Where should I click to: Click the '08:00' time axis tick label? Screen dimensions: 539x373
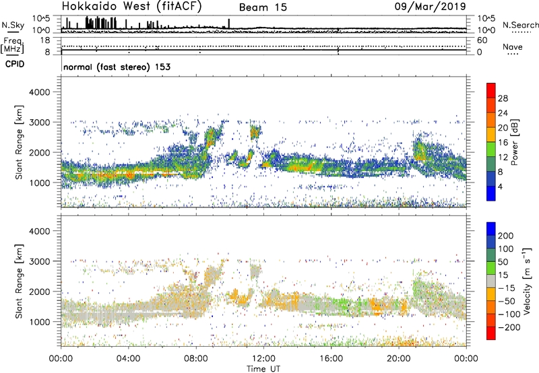point(196,359)
